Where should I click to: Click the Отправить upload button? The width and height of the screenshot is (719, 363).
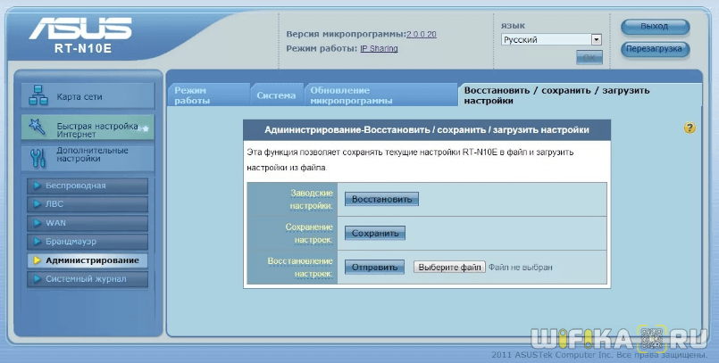coord(374,267)
